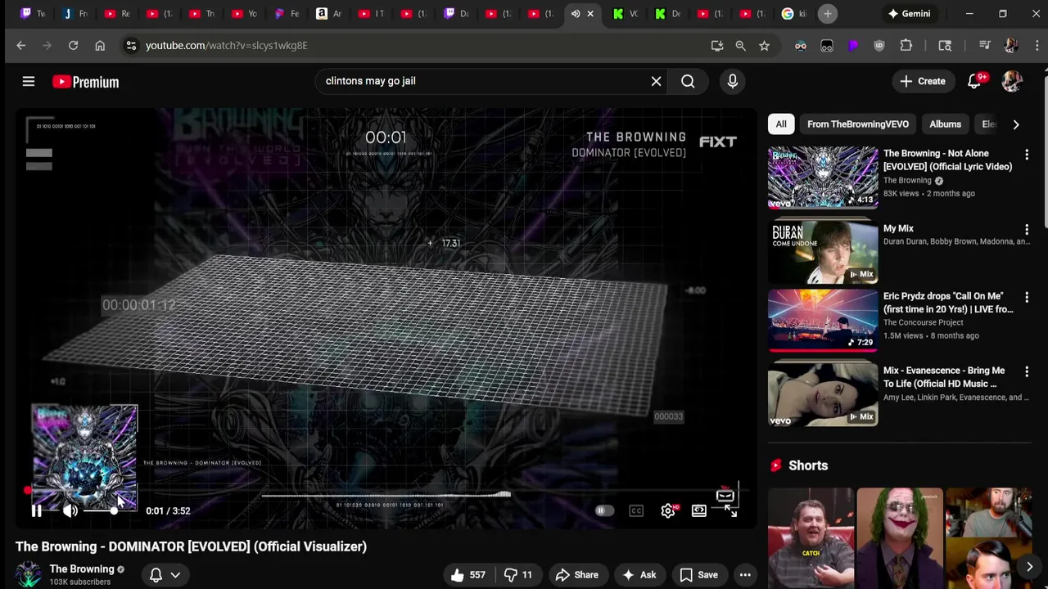The image size is (1048, 589).
Task: Click the browser address bar URL
Action: pos(226,46)
